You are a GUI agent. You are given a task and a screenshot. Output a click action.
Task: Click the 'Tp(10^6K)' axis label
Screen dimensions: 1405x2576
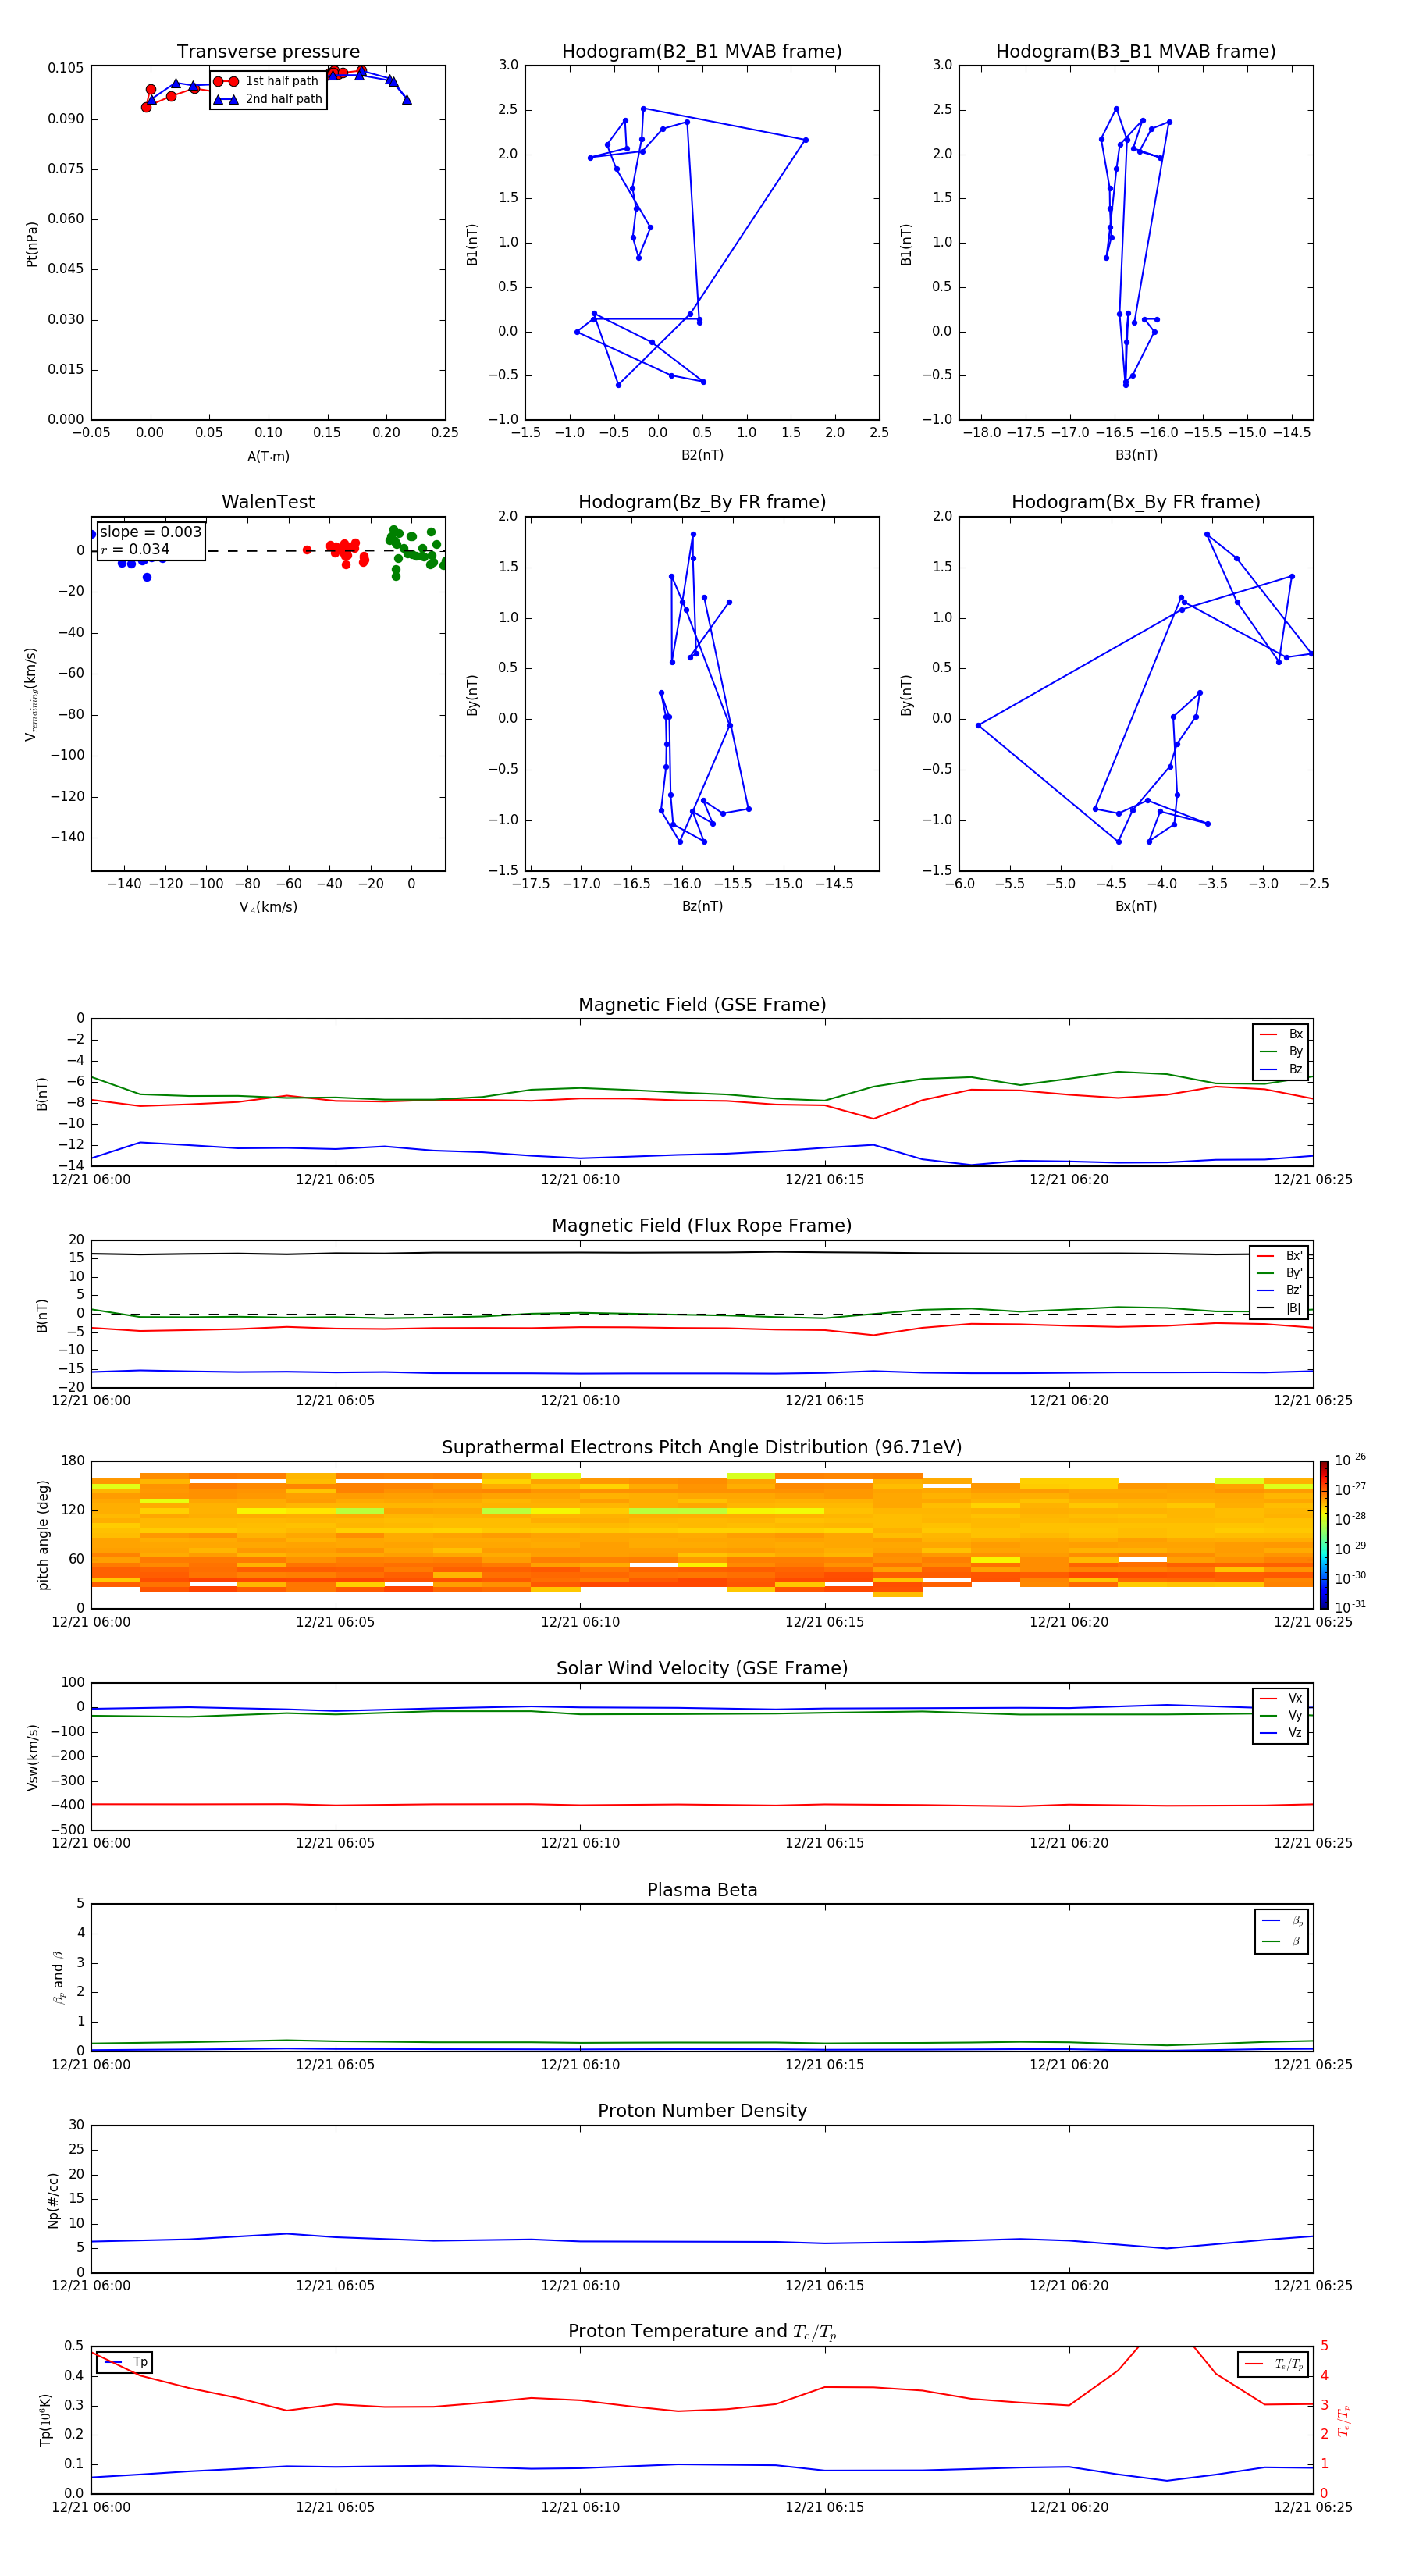pyautogui.click(x=45, y=2420)
